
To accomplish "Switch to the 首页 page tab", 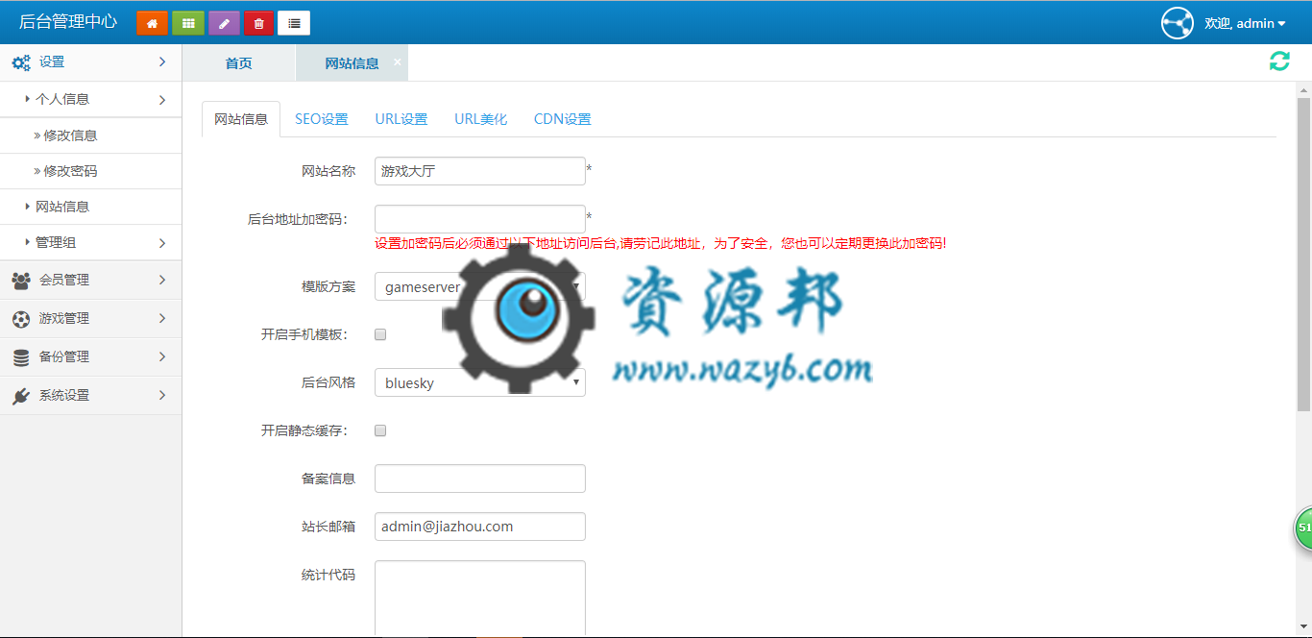I will point(238,62).
